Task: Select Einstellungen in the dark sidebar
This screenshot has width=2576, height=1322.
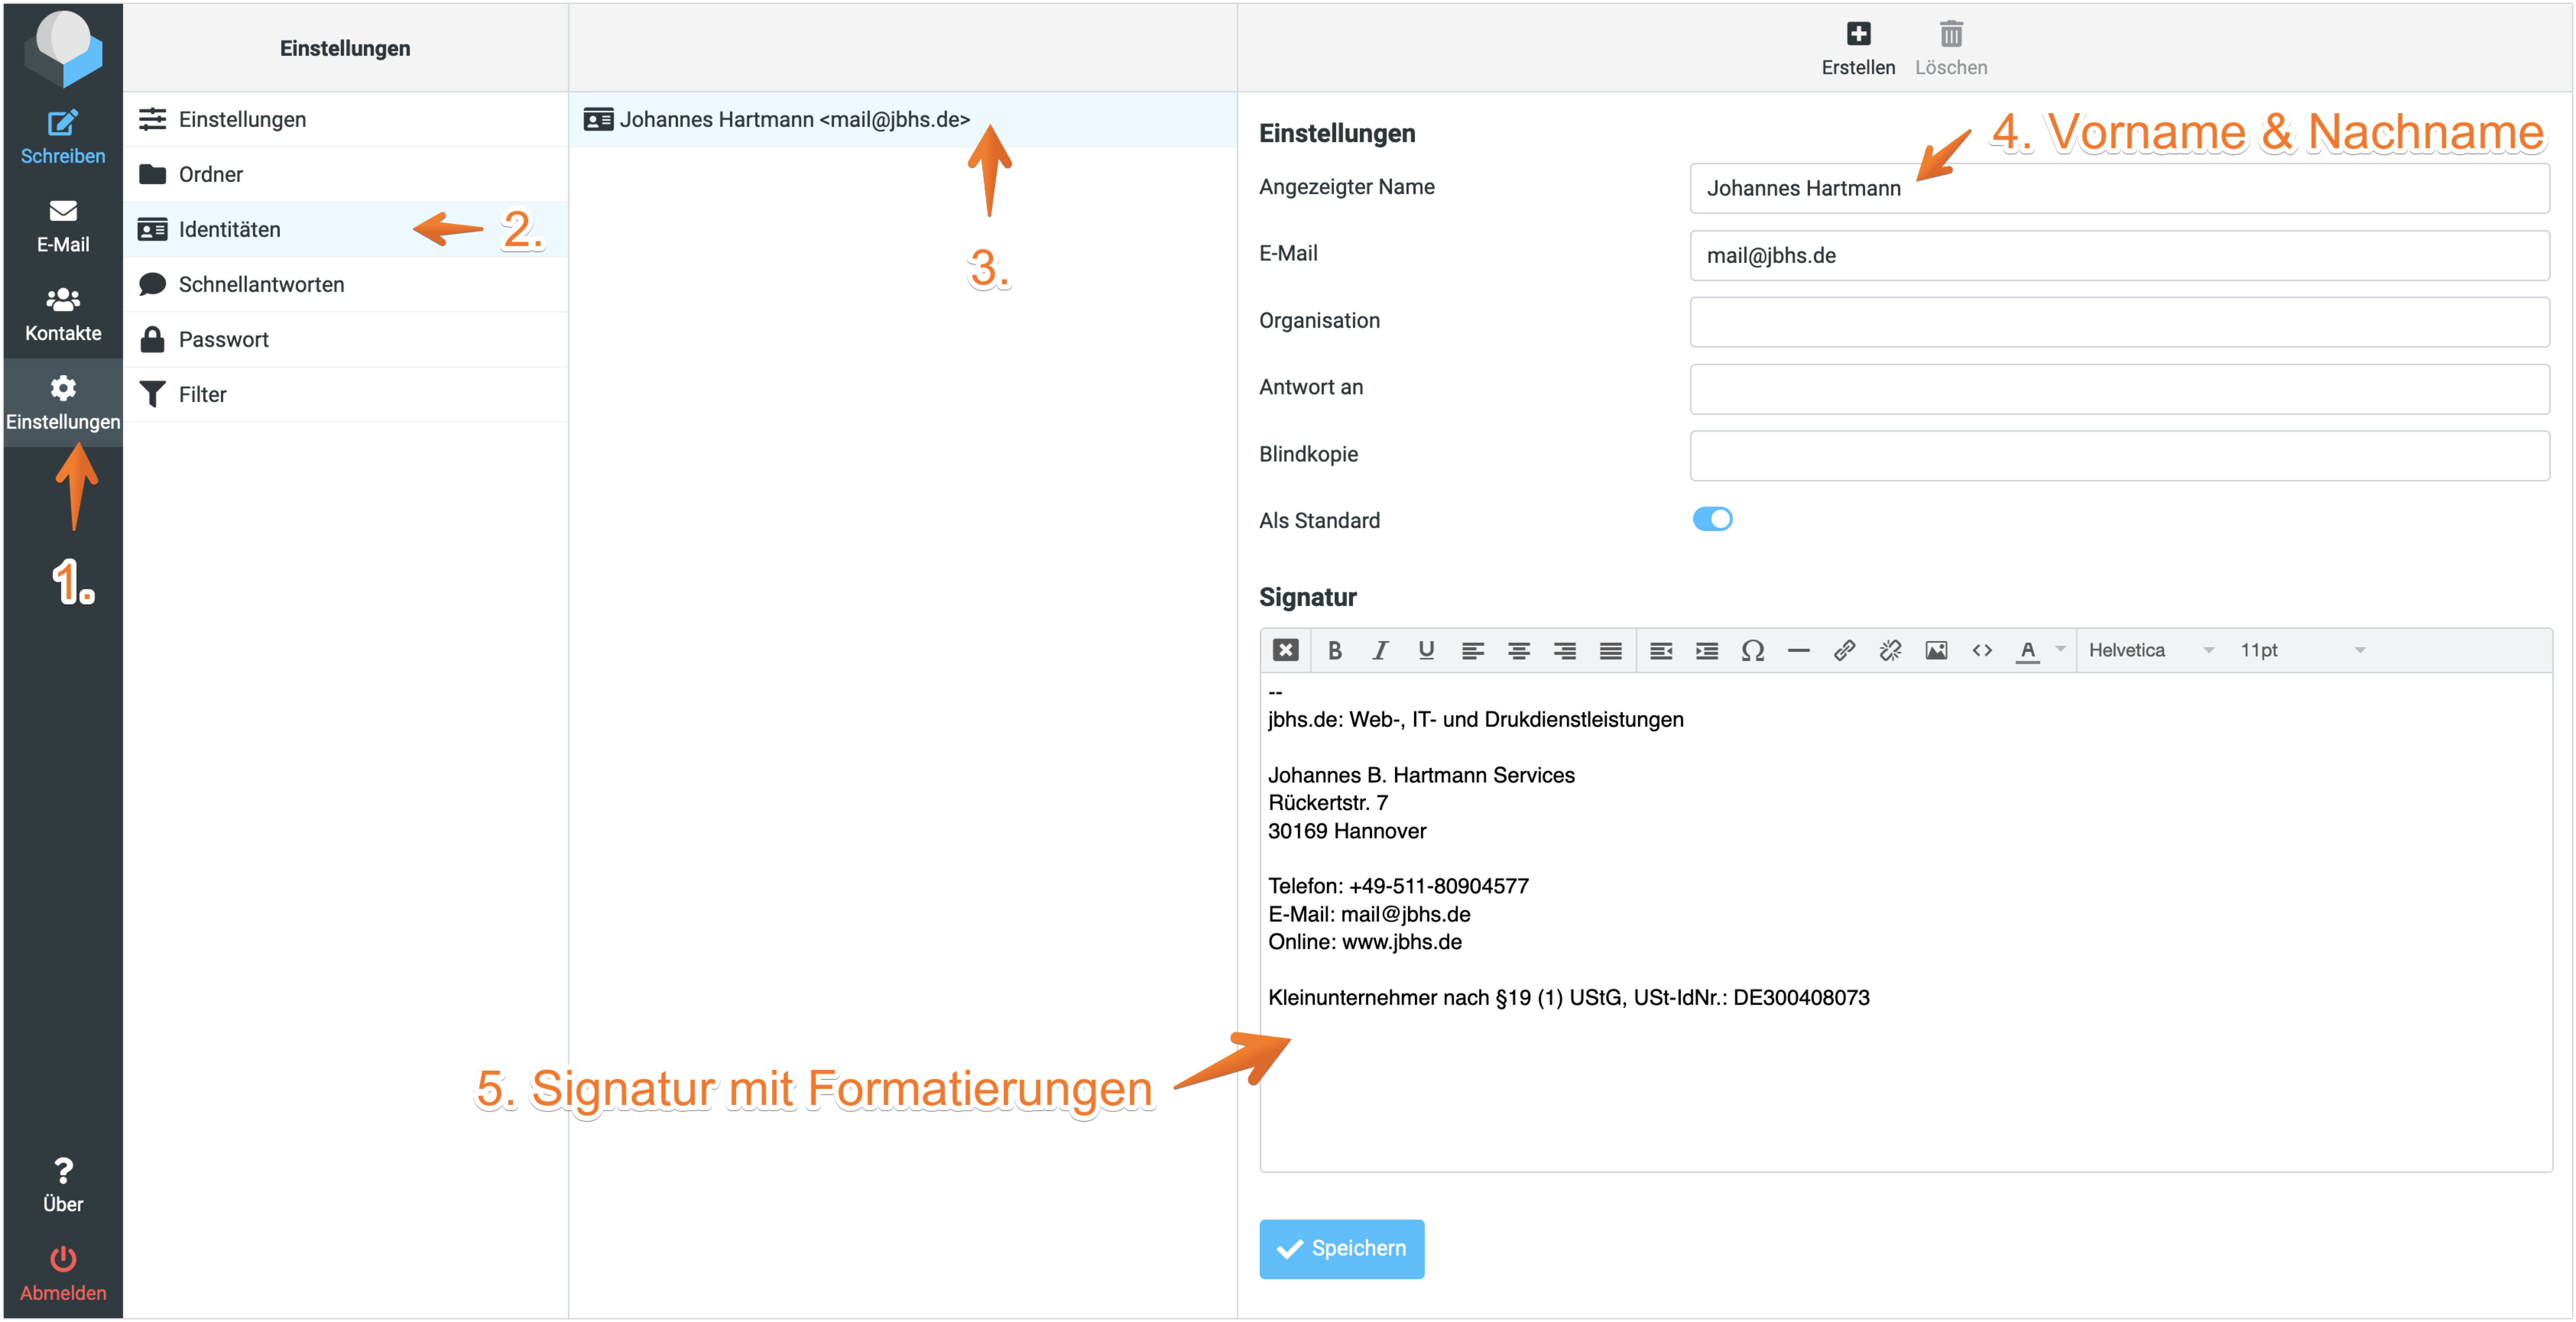Action: [x=63, y=403]
